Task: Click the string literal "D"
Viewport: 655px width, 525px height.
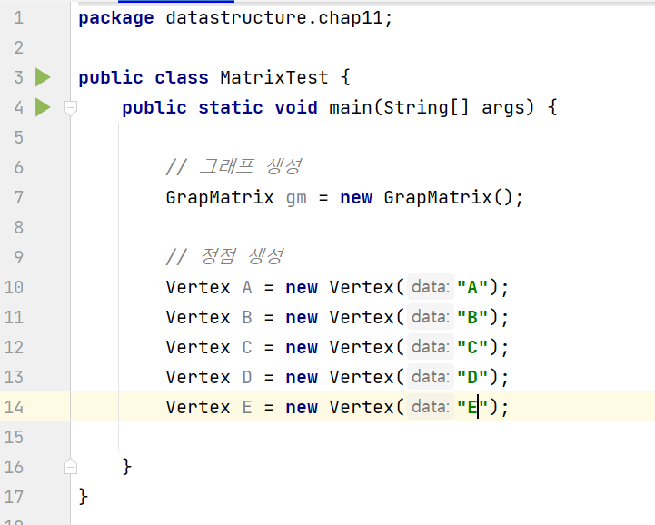Action: (472, 377)
